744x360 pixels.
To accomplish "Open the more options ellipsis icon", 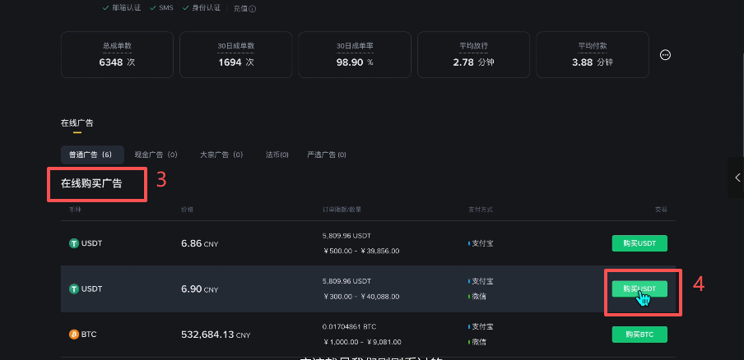I will click(x=665, y=55).
